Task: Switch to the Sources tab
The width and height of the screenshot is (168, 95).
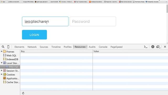Action: tap(44, 47)
